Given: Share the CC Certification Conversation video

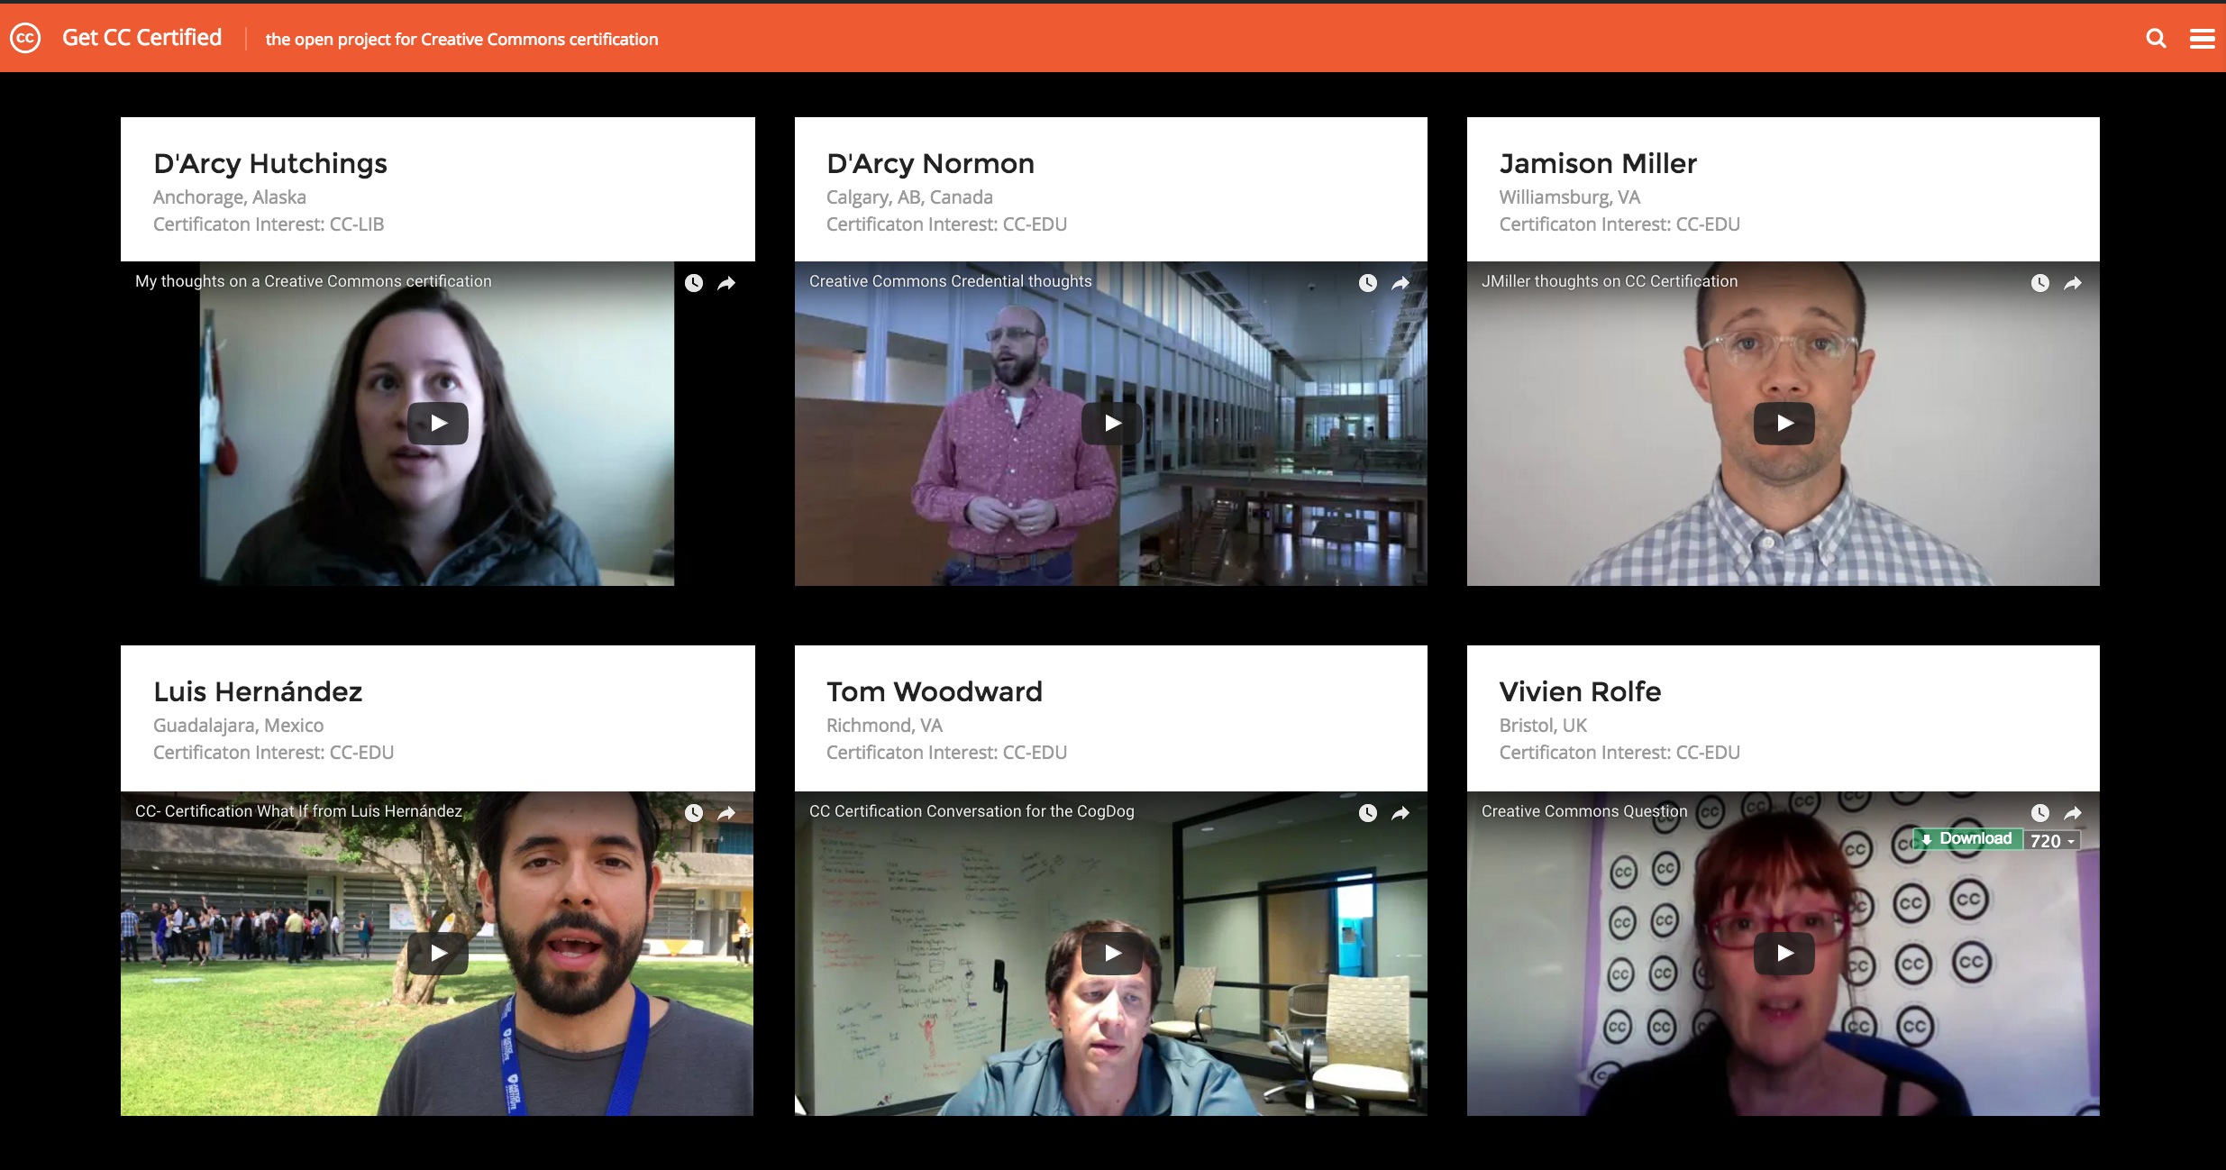Looking at the screenshot, I should point(1400,813).
